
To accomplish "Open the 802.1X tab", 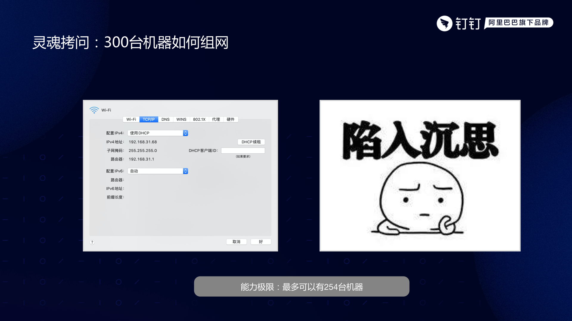I will (x=199, y=119).
